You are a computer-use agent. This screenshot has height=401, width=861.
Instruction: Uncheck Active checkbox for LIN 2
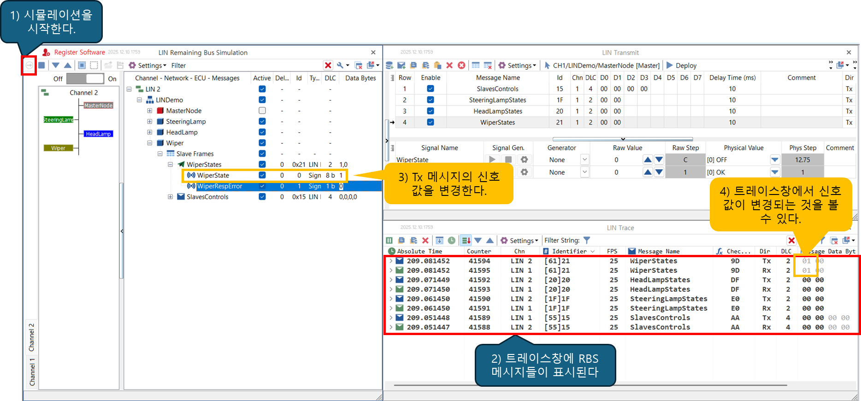262,89
